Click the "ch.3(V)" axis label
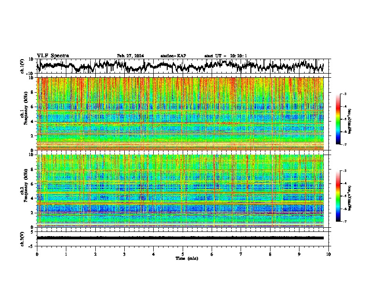 tap(22, 239)
